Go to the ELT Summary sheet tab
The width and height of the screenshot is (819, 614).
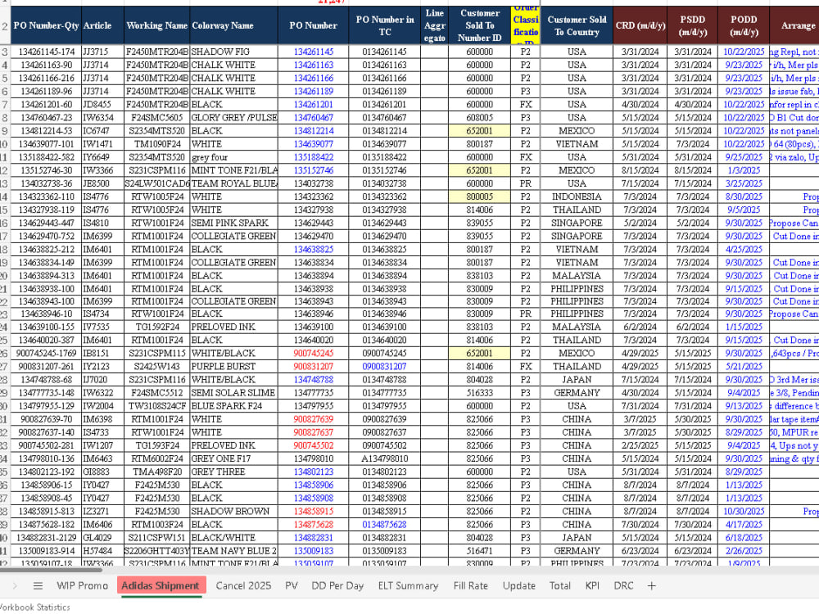(408, 586)
